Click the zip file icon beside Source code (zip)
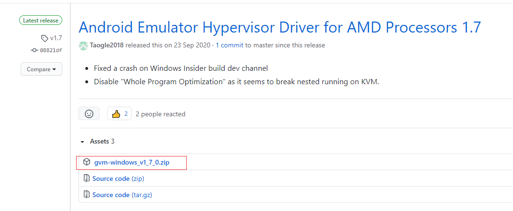Viewport: 513px width, 211px height. pos(86,178)
